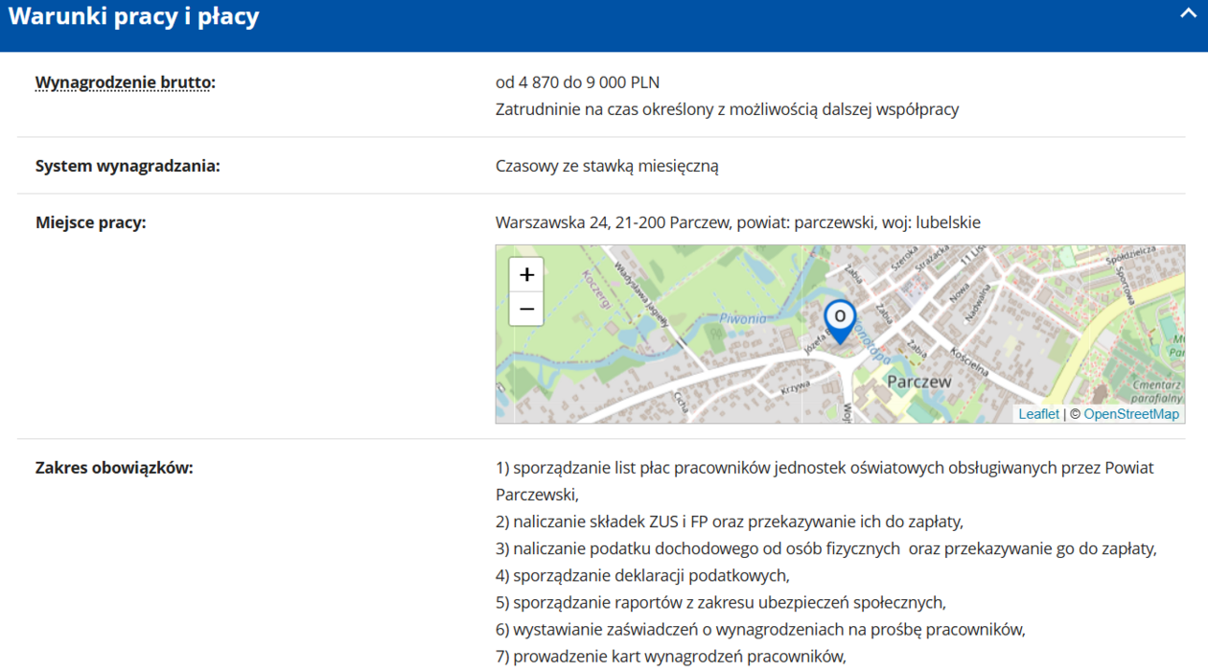
Task: Open the OpenStreetMap copyright link
Action: point(1131,414)
